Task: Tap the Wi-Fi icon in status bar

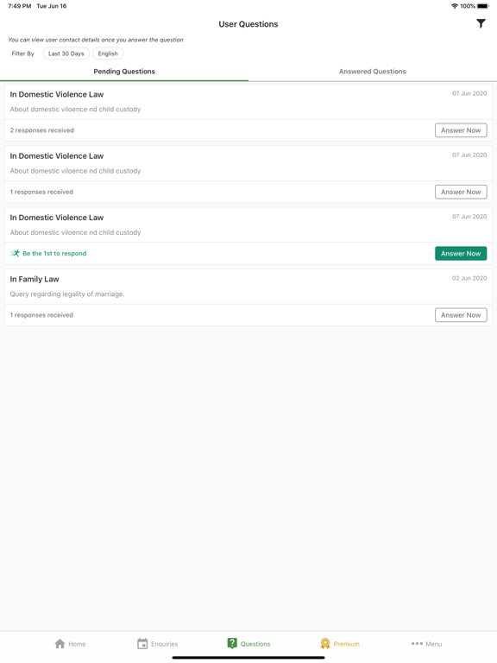Action: click(455, 6)
